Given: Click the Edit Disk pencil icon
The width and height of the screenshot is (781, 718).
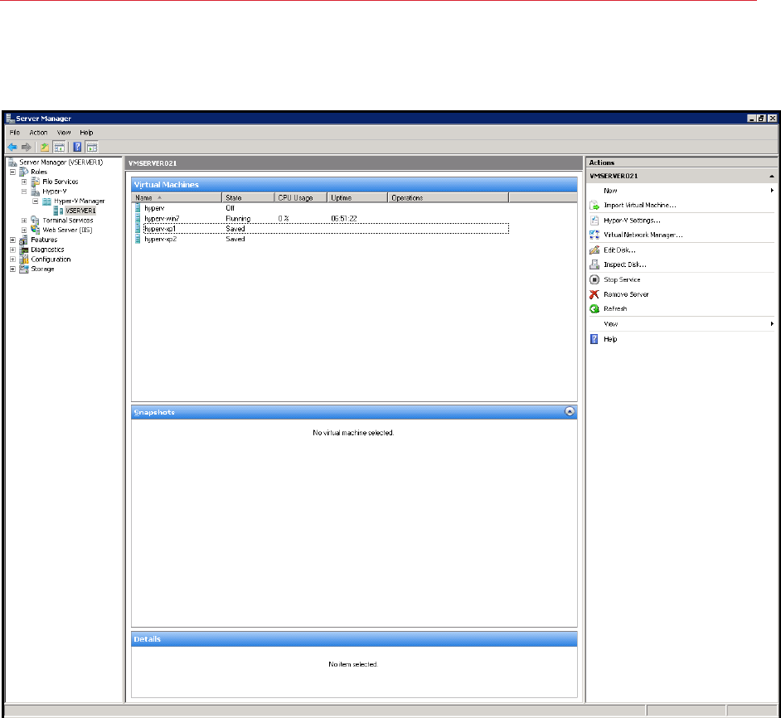Looking at the screenshot, I should point(594,250).
